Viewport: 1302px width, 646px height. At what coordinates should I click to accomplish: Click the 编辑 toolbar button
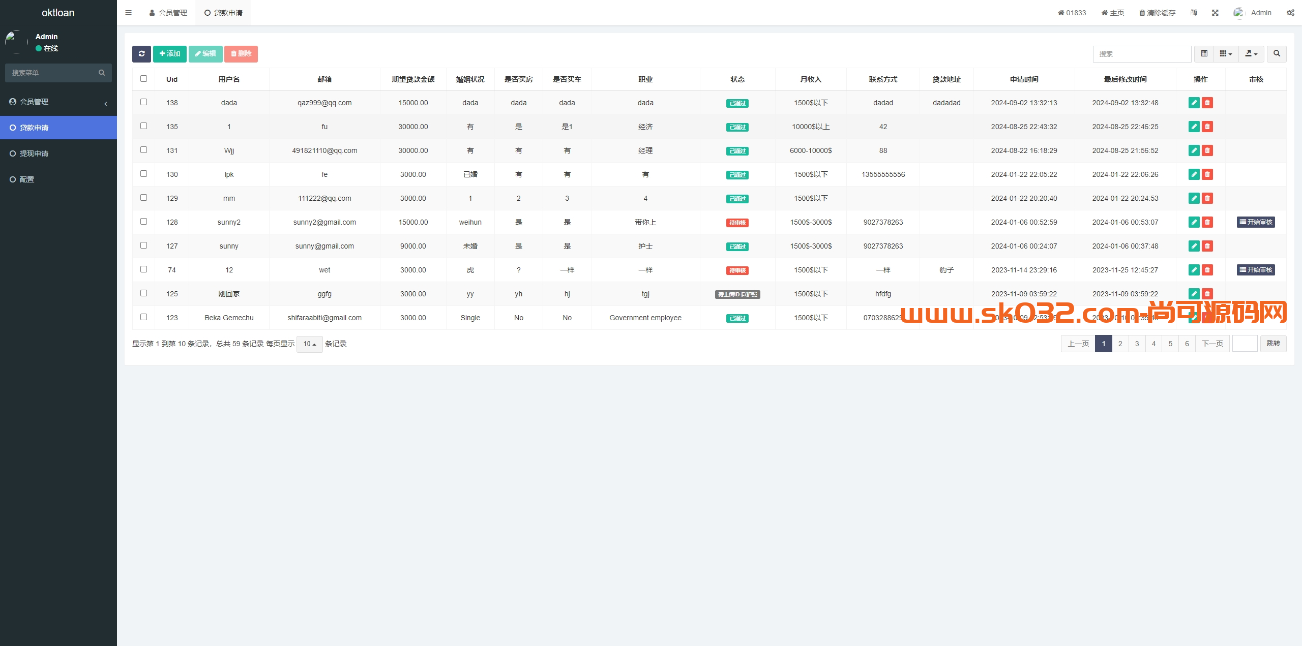click(205, 54)
